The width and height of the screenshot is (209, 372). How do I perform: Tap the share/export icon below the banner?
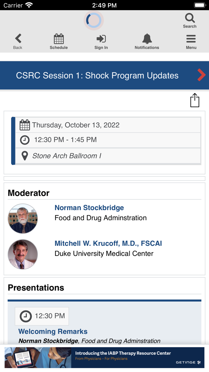pos(195,100)
